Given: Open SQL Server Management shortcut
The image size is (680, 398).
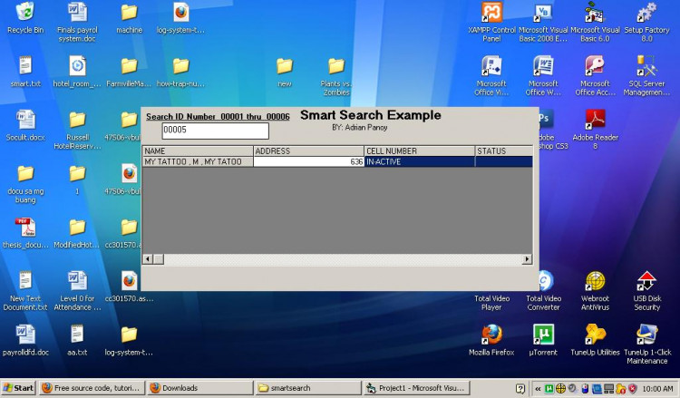Looking at the screenshot, I should tap(646, 66).
